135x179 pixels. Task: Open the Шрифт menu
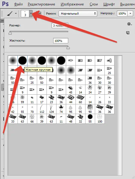click(109, 4)
